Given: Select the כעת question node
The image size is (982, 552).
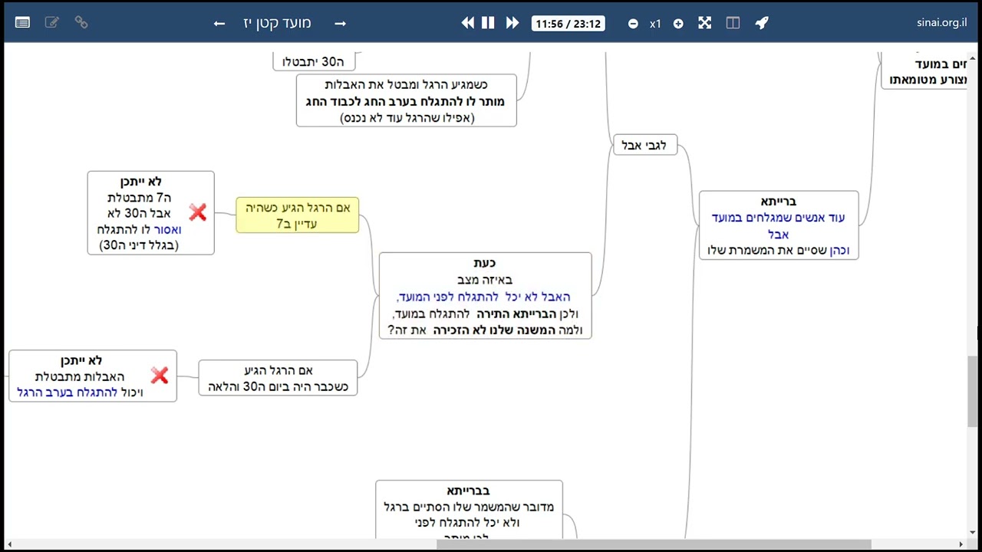Looking at the screenshot, I should point(485,296).
